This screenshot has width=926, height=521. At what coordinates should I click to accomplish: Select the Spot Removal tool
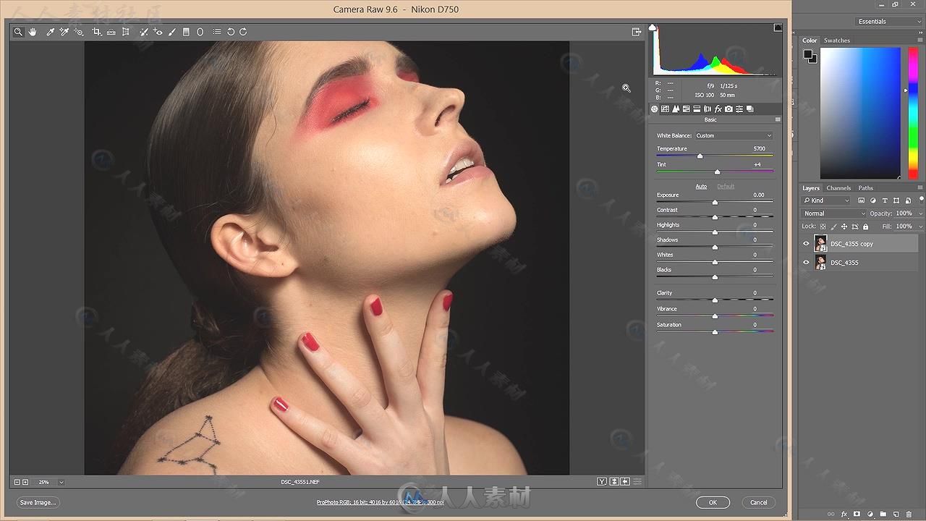pyautogui.click(x=144, y=32)
